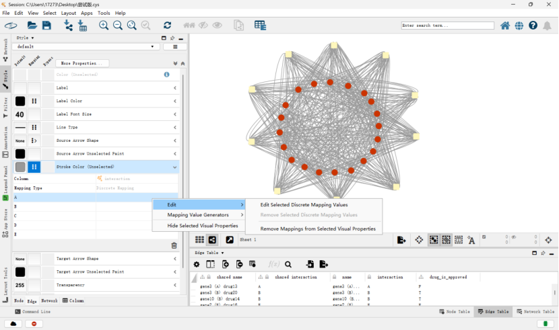The image size is (559, 330).
Task: Open the Network Table tab
Action: coord(536,311)
